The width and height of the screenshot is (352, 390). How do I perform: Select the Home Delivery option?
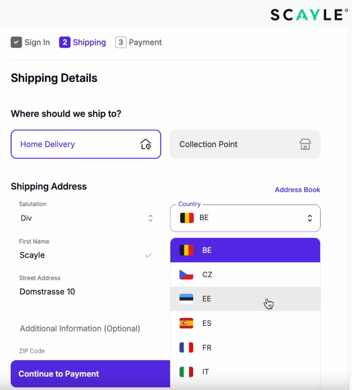(86, 144)
